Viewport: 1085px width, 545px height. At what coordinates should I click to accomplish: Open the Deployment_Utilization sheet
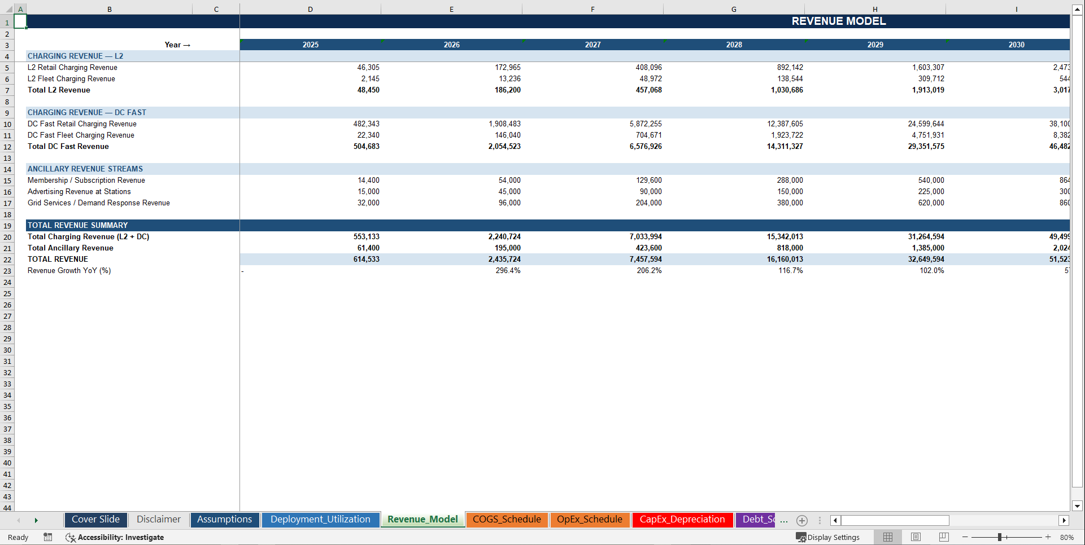pyautogui.click(x=320, y=520)
